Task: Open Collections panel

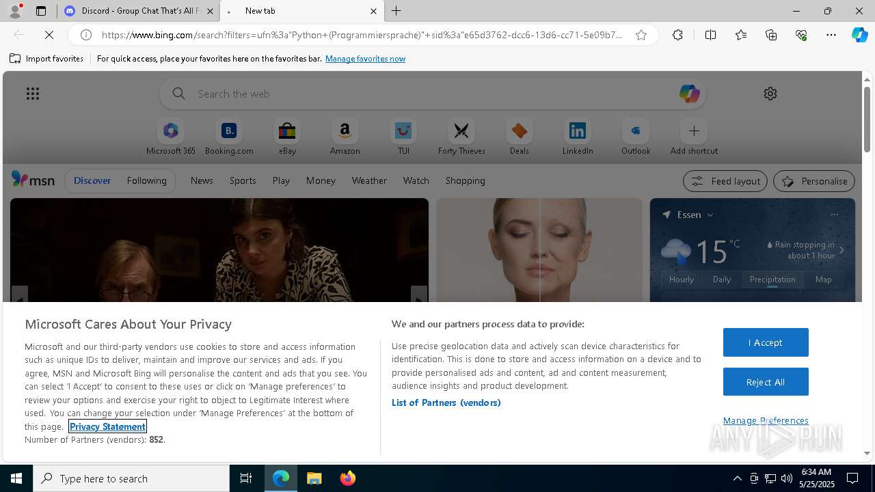Action: tap(771, 35)
